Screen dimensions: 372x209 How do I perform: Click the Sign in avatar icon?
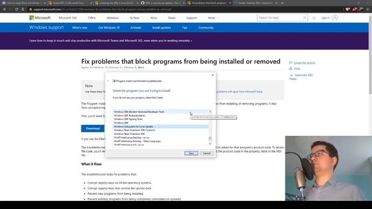(x=335, y=18)
